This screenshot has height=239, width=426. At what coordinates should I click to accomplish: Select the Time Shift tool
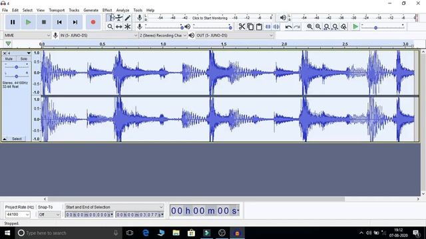(119, 27)
